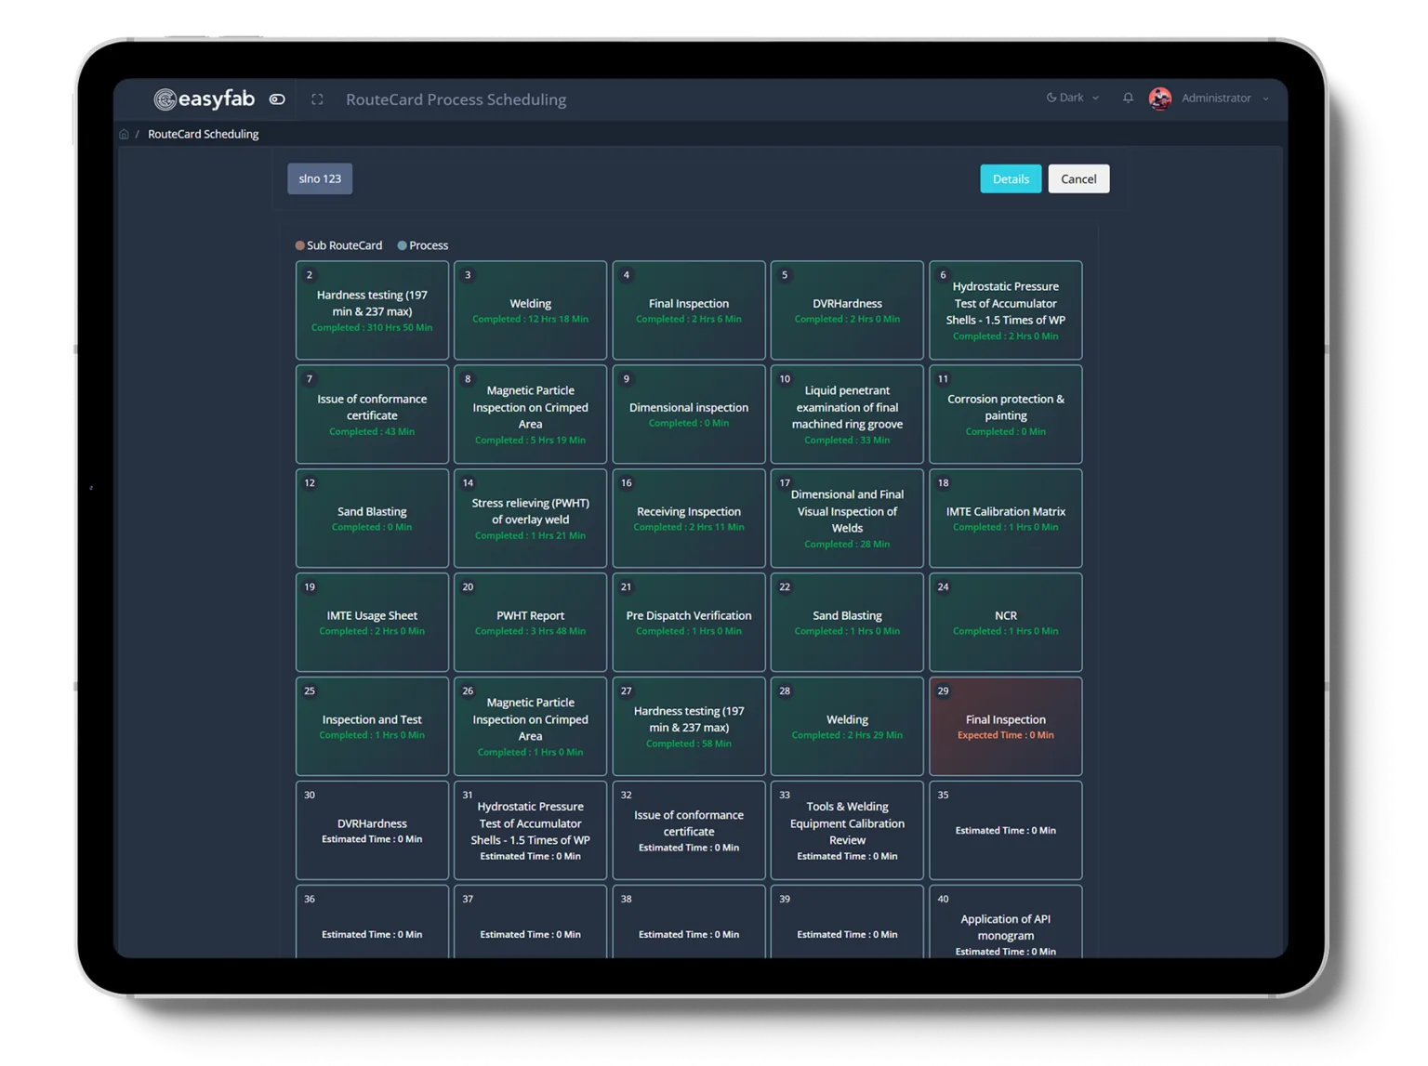Click the blue Process legend dot
The height and width of the screenshot is (1066, 1428).
402,245
